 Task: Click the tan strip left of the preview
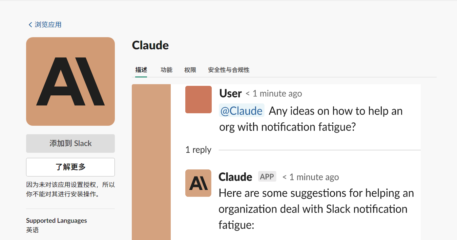click(151, 162)
